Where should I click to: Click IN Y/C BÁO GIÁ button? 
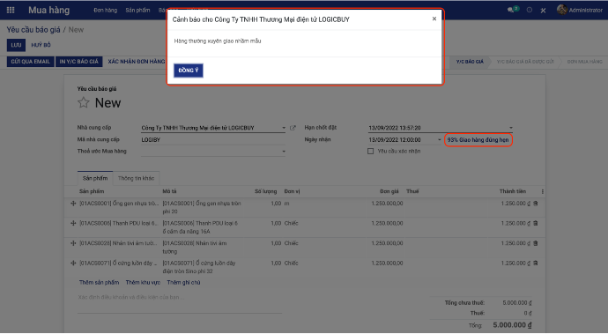[79, 62]
